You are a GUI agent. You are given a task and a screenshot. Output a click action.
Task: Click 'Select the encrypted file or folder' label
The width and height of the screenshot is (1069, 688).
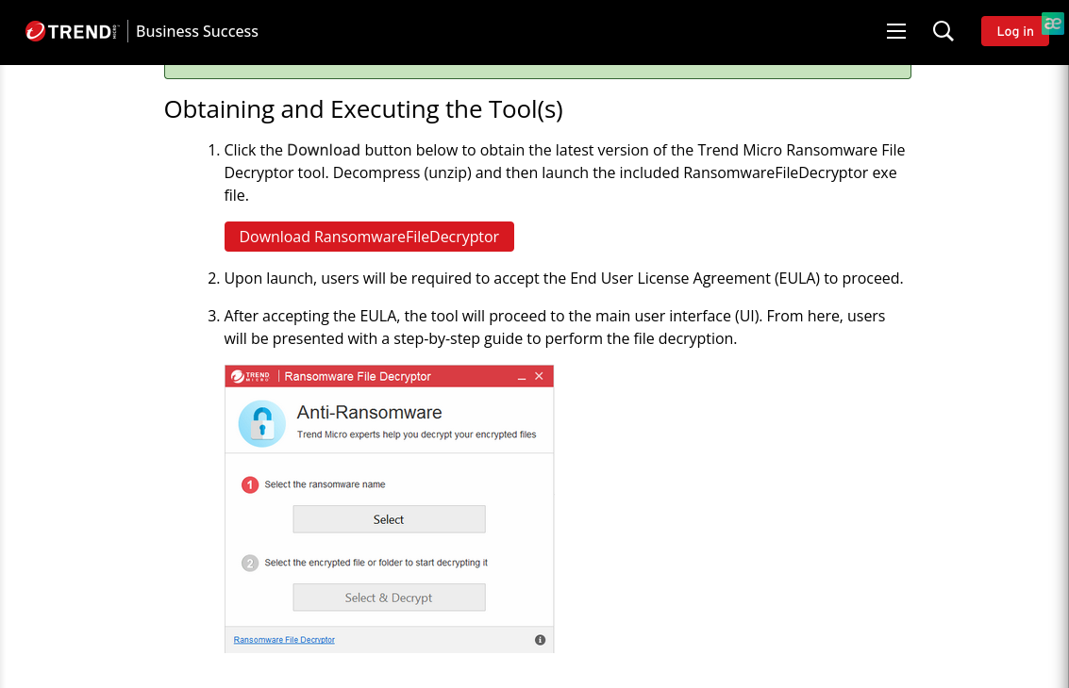point(376,563)
